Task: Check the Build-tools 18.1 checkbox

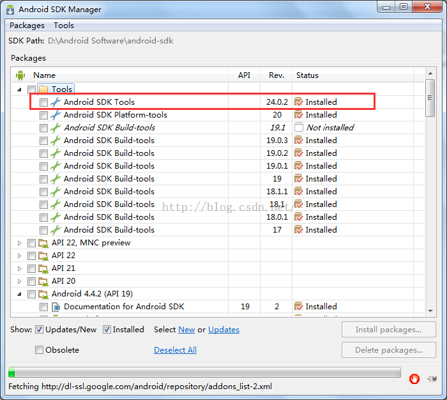Action: point(43,204)
